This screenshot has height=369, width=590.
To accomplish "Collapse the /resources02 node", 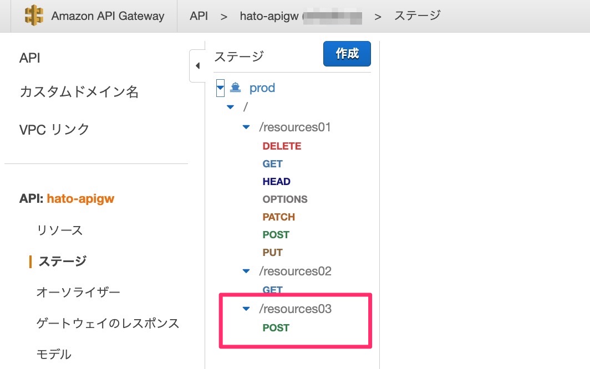I will 246,271.
